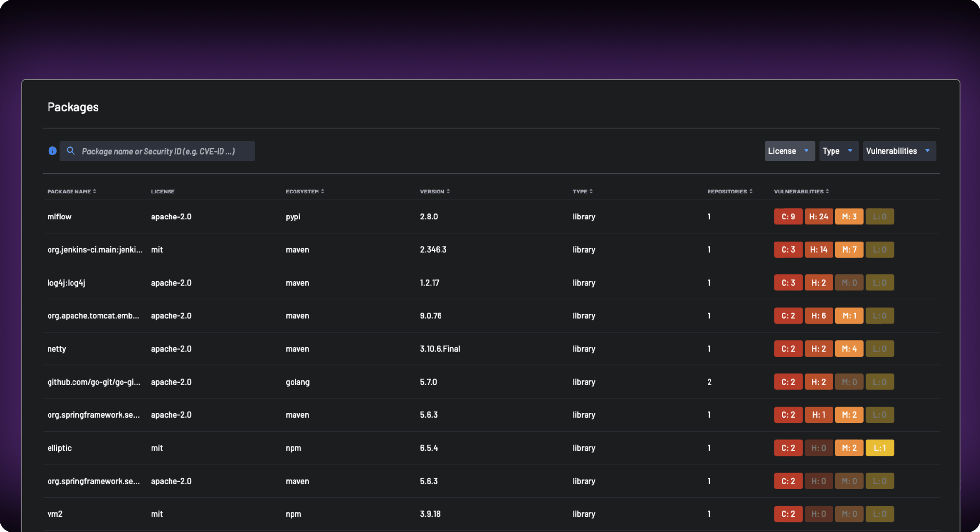The width and height of the screenshot is (980, 532).
Task: Open the log4j:log4j package entry
Action: tap(66, 283)
